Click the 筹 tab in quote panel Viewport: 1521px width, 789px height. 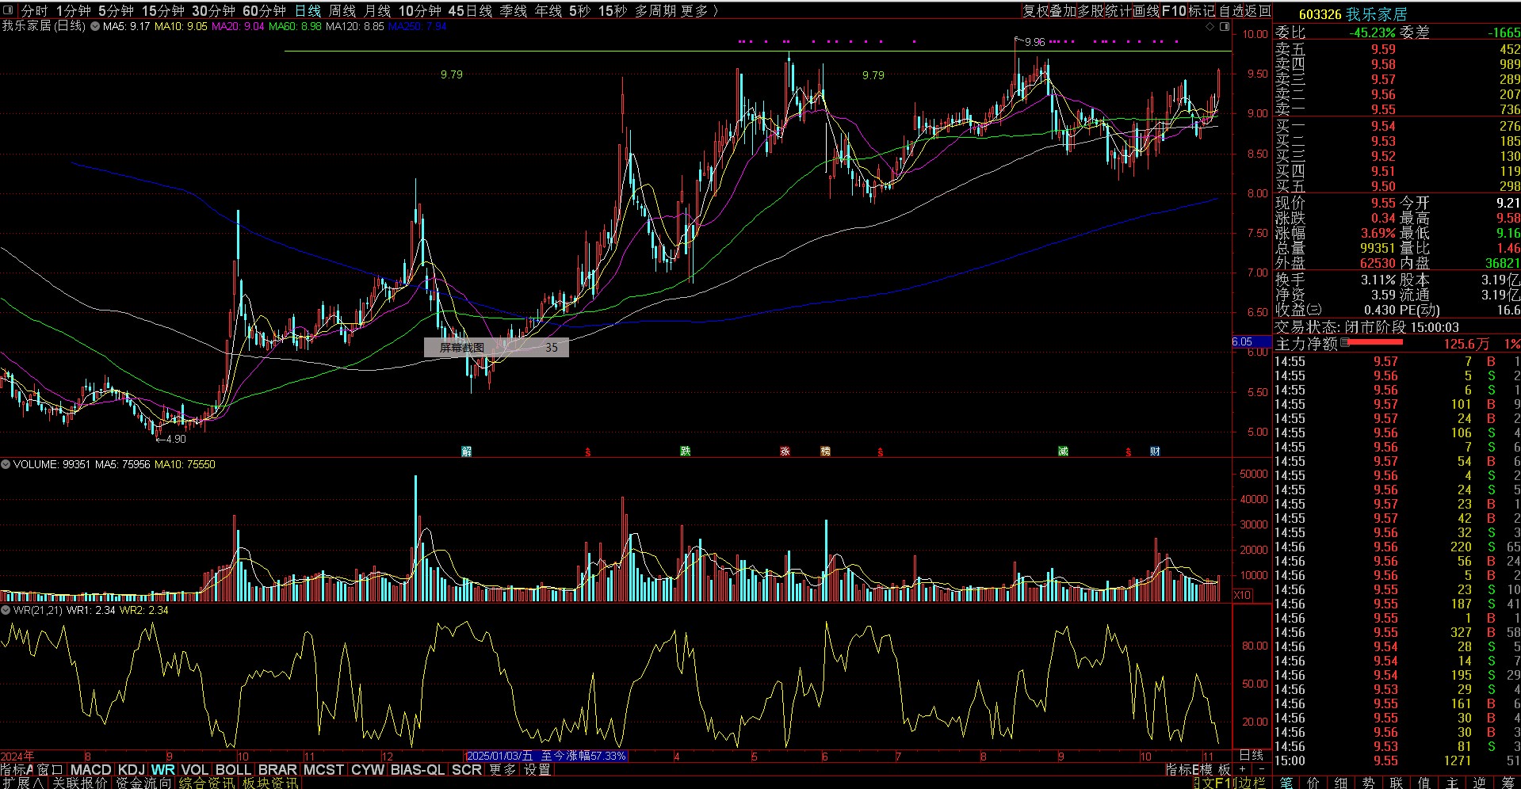1508,782
